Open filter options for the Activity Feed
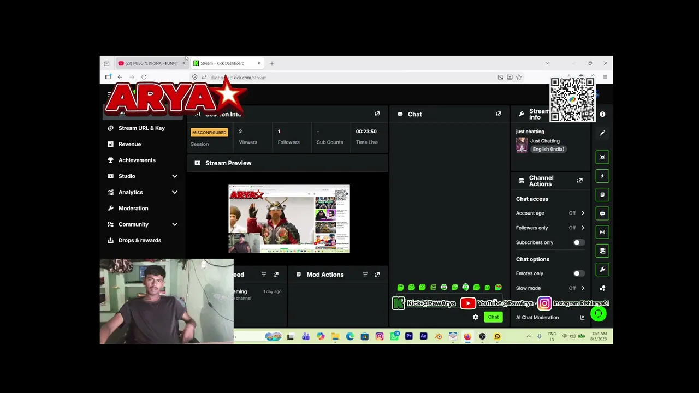Viewport: 699px width, 393px height. [x=264, y=275]
